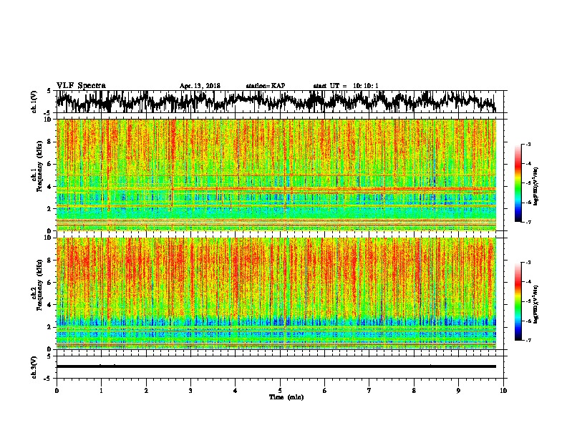Click the ch.1 waveform trace panel
Image resolution: width=567 pixels, height=438 pixels.
279,102
